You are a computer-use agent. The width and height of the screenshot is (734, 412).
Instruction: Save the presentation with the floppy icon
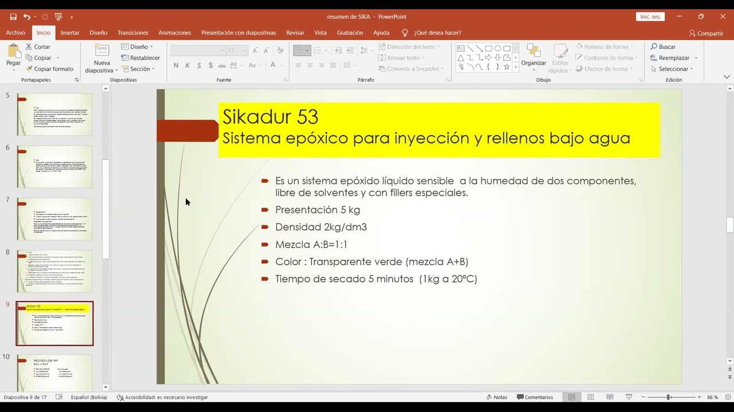13,17
